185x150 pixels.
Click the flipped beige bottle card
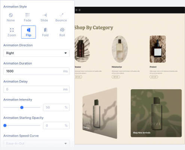[100, 113]
